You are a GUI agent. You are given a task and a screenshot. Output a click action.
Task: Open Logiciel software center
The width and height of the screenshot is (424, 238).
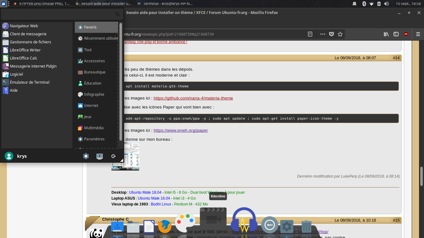click(37, 74)
